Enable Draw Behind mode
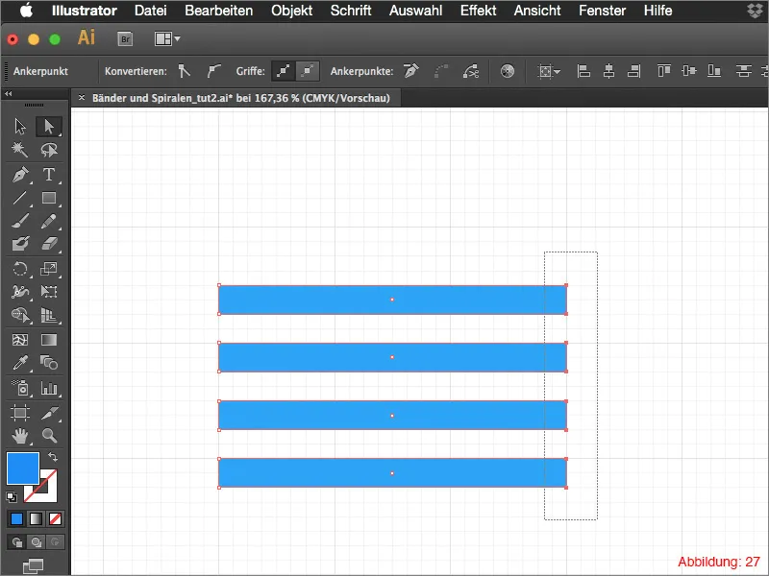Screen dimensions: 769x576 pyautogui.click(x=36, y=542)
